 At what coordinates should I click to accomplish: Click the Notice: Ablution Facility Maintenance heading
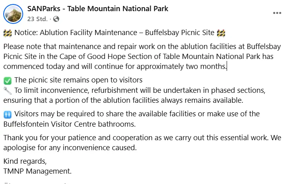pos(114,33)
